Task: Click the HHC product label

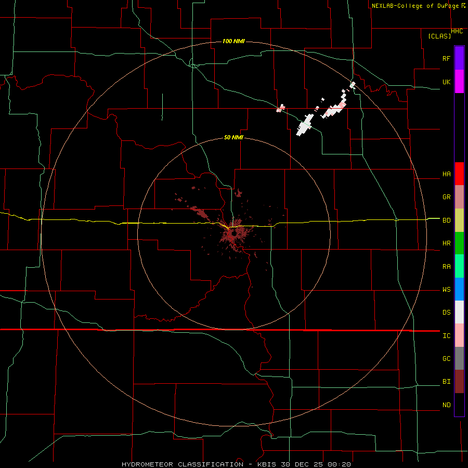Action: click(457, 31)
